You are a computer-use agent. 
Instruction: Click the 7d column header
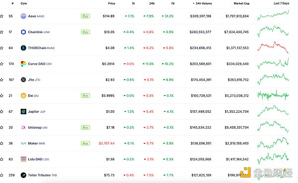172,3
